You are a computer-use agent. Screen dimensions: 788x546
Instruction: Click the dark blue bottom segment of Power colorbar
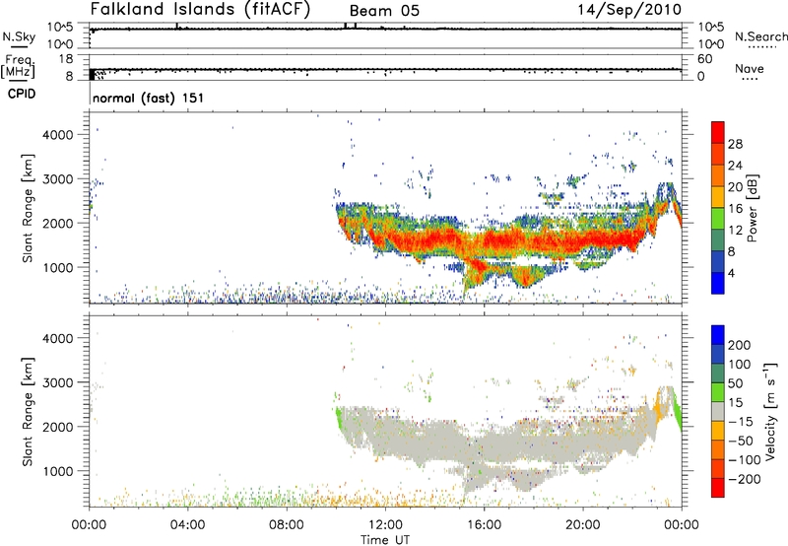(x=718, y=285)
